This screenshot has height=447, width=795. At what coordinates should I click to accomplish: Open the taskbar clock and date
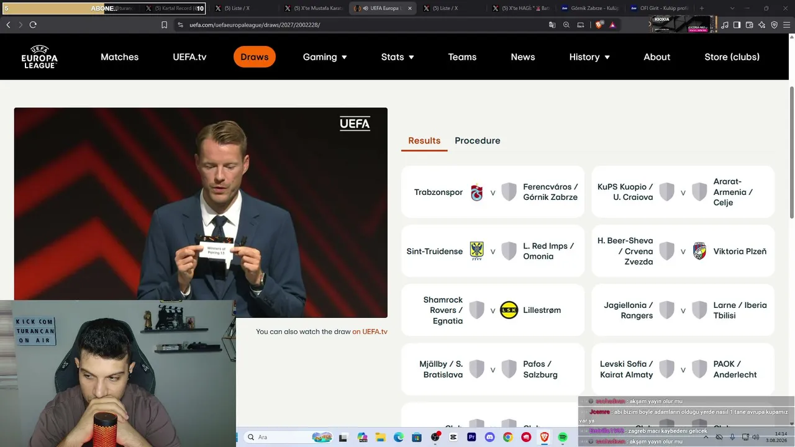(x=777, y=437)
